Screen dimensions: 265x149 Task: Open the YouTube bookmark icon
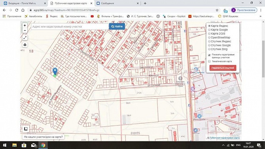pyautogui.click(x=92, y=16)
